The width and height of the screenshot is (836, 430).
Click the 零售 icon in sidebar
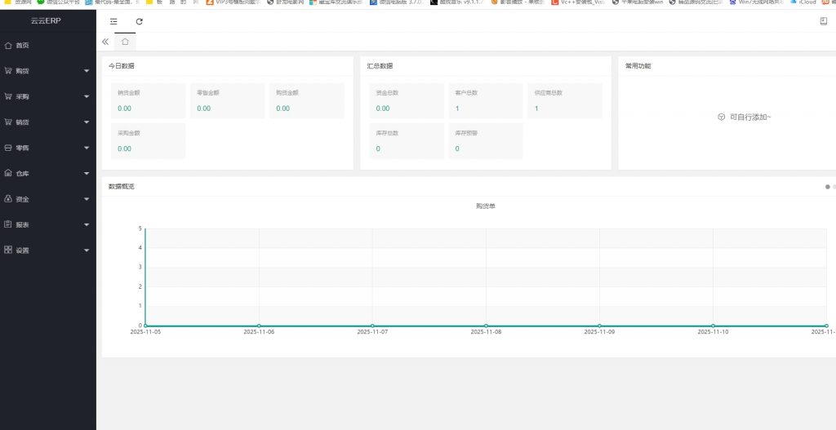point(8,148)
